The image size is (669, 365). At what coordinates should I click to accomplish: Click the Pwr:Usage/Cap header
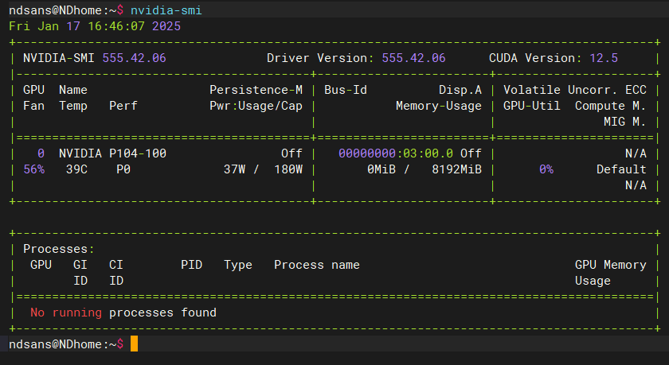pos(256,106)
